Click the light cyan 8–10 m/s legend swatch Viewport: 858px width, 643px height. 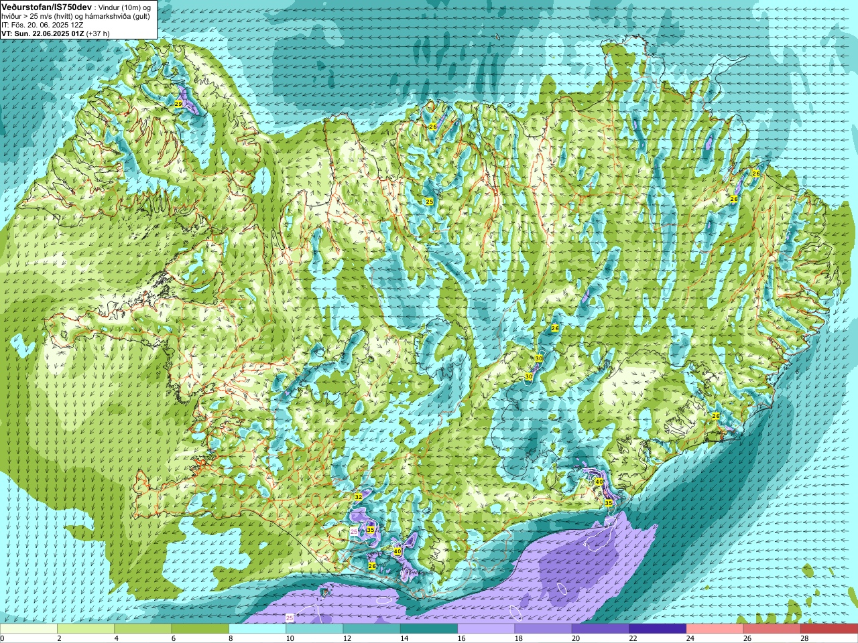tap(257, 629)
